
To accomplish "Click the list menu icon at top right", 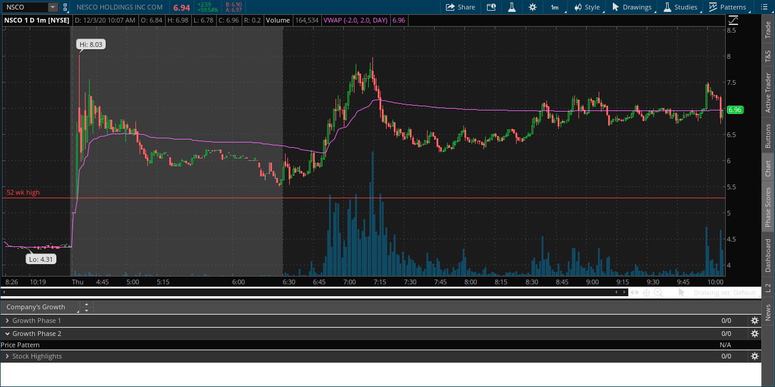I will click(764, 7).
